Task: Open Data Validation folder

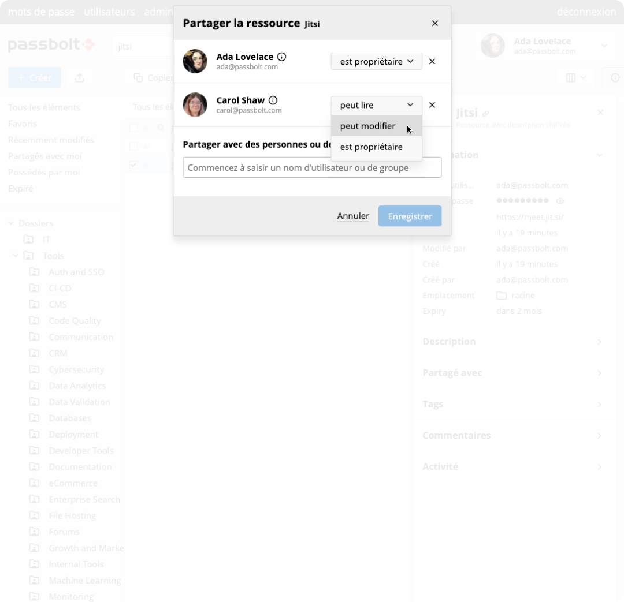Action: [x=79, y=402]
